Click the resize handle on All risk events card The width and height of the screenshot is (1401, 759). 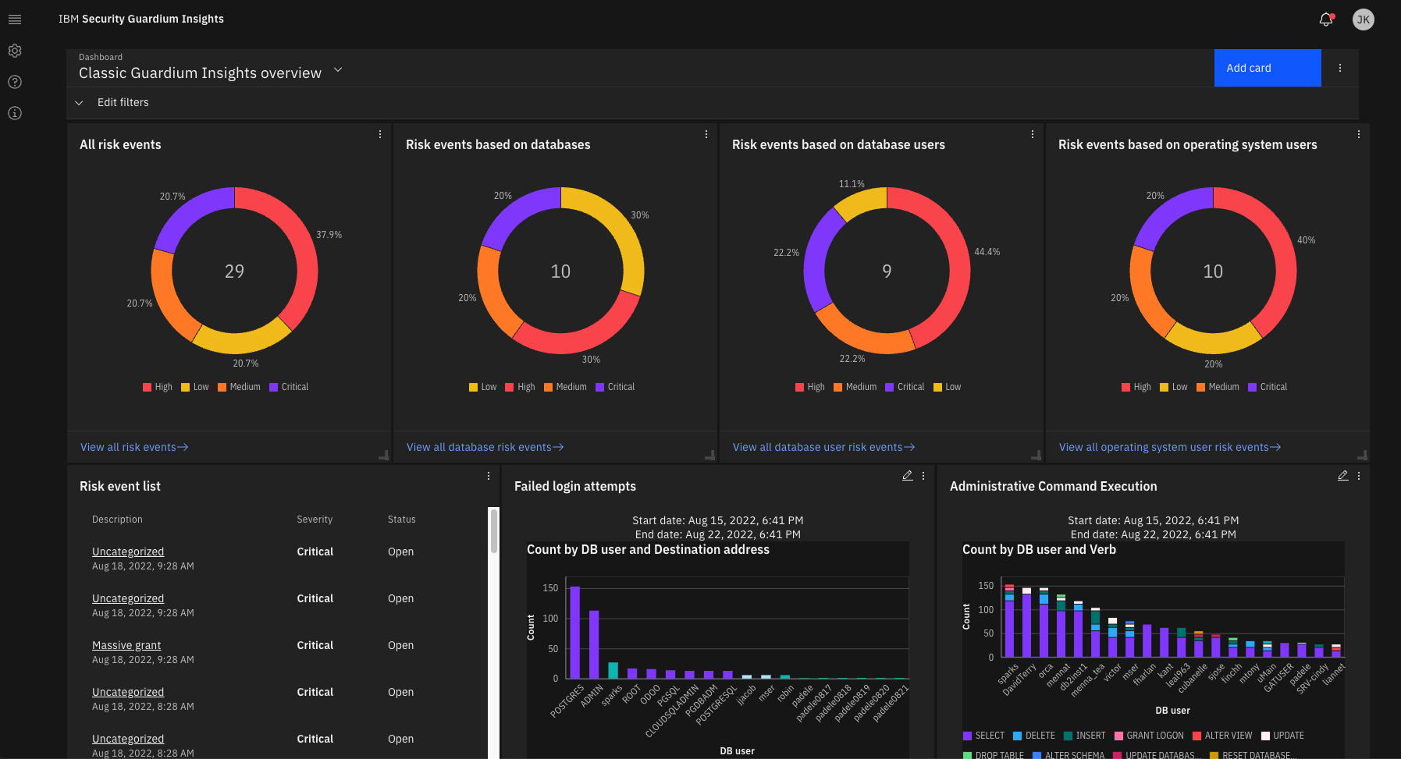tap(384, 455)
